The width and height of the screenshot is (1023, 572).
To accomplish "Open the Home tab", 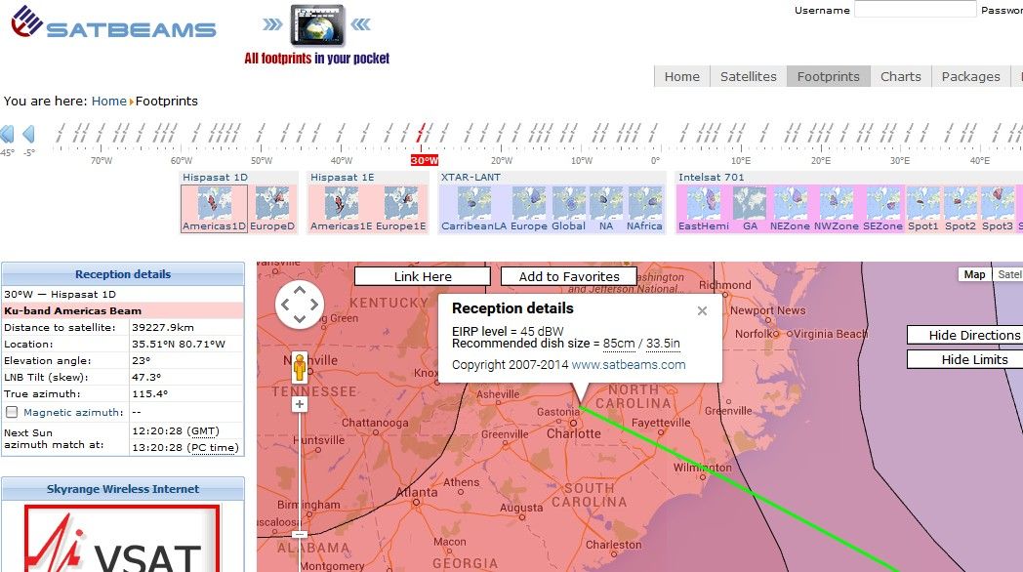I will pos(681,76).
